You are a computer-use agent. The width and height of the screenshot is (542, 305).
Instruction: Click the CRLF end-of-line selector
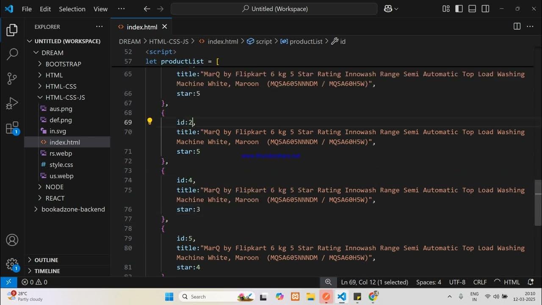480,282
